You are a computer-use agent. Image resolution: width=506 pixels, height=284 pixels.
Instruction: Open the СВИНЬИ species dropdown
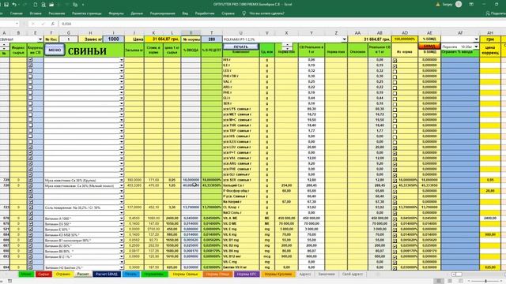click(40, 39)
